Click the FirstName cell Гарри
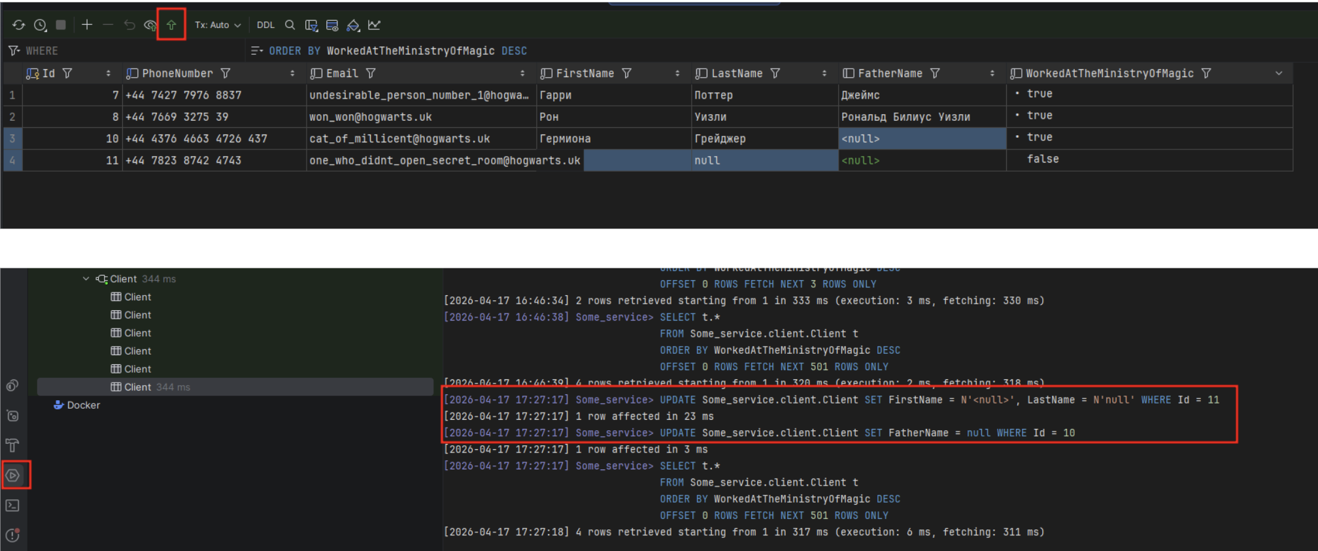 [613, 95]
